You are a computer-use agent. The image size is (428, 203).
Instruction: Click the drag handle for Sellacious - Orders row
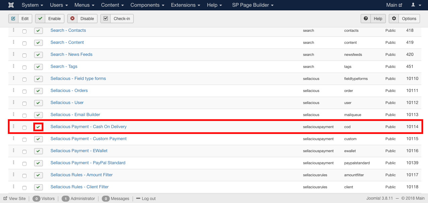[x=14, y=90]
